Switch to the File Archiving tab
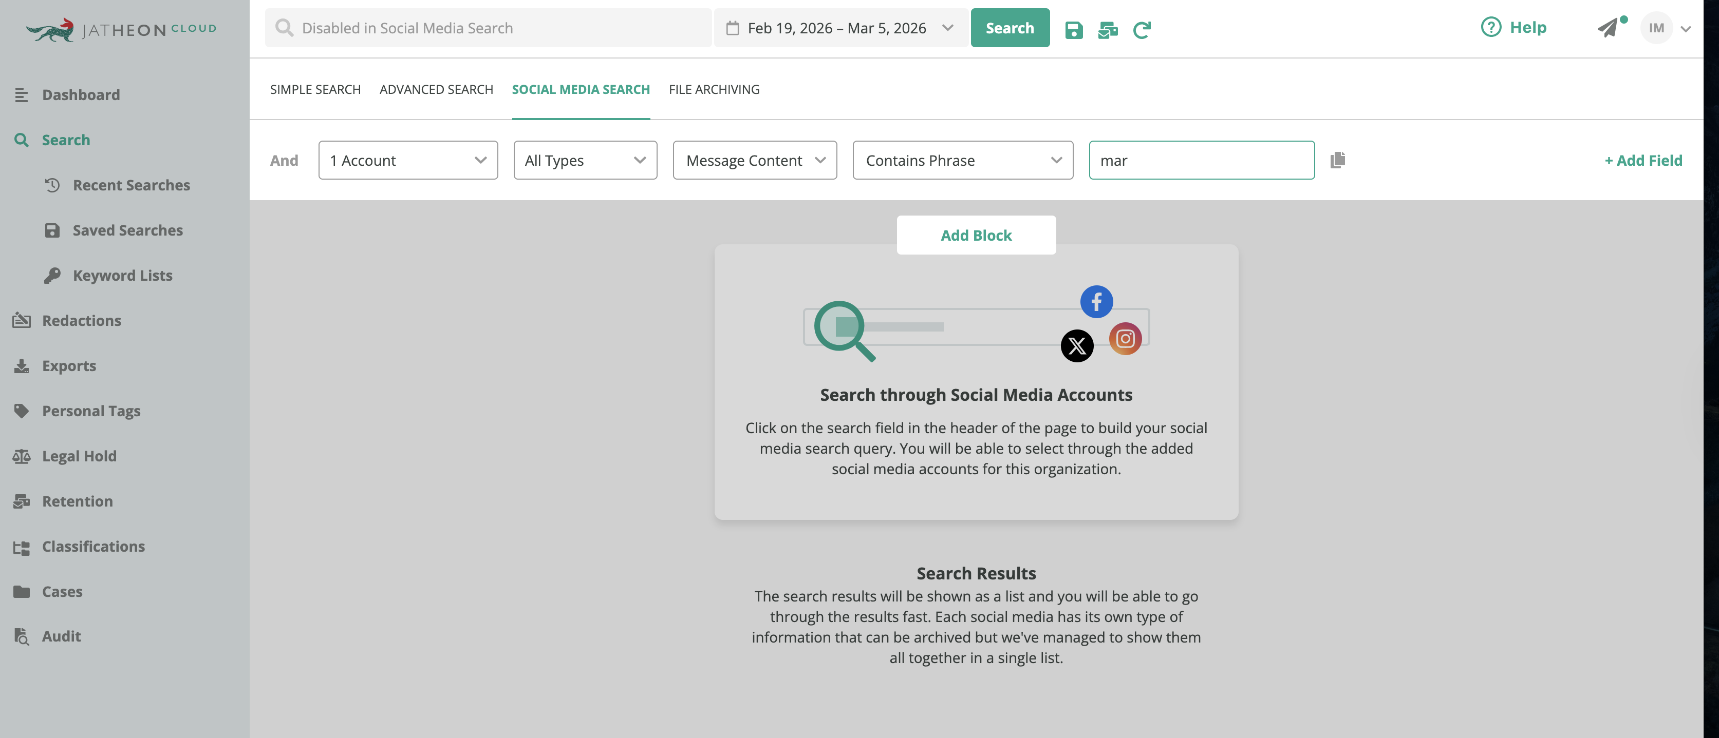 pos(714,89)
